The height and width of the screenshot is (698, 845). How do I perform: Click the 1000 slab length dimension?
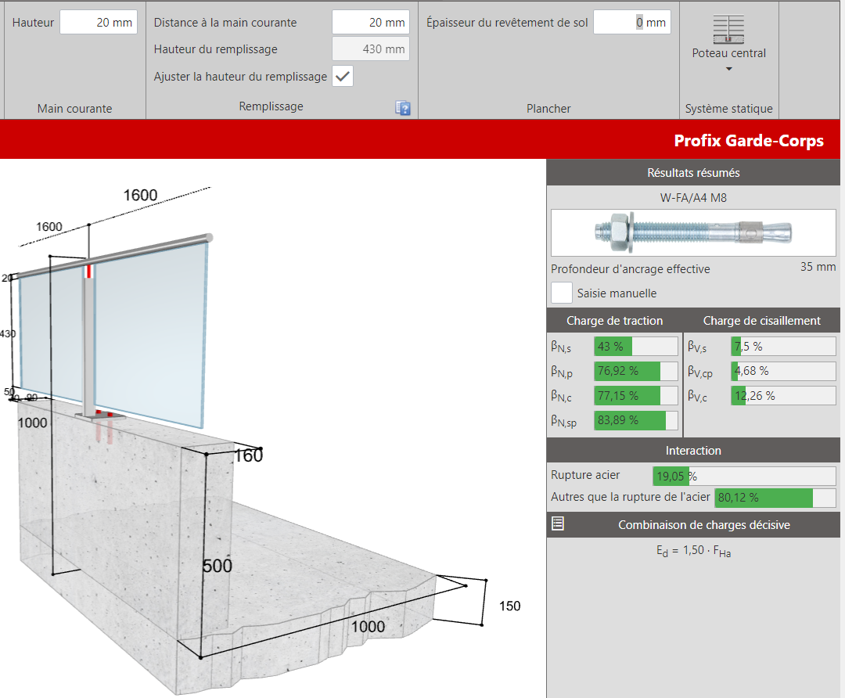click(x=368, y=627)
